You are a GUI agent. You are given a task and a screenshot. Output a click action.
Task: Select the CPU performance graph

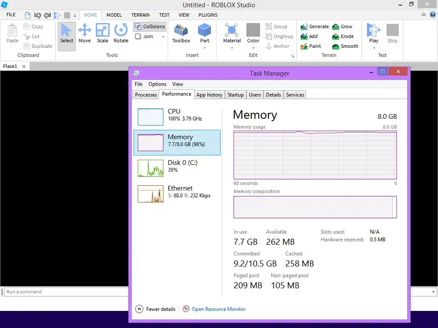[150, 117]
